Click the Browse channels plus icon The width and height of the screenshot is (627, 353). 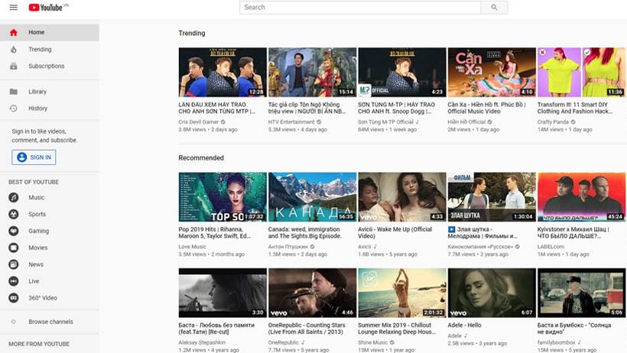[x=13, y=322]
